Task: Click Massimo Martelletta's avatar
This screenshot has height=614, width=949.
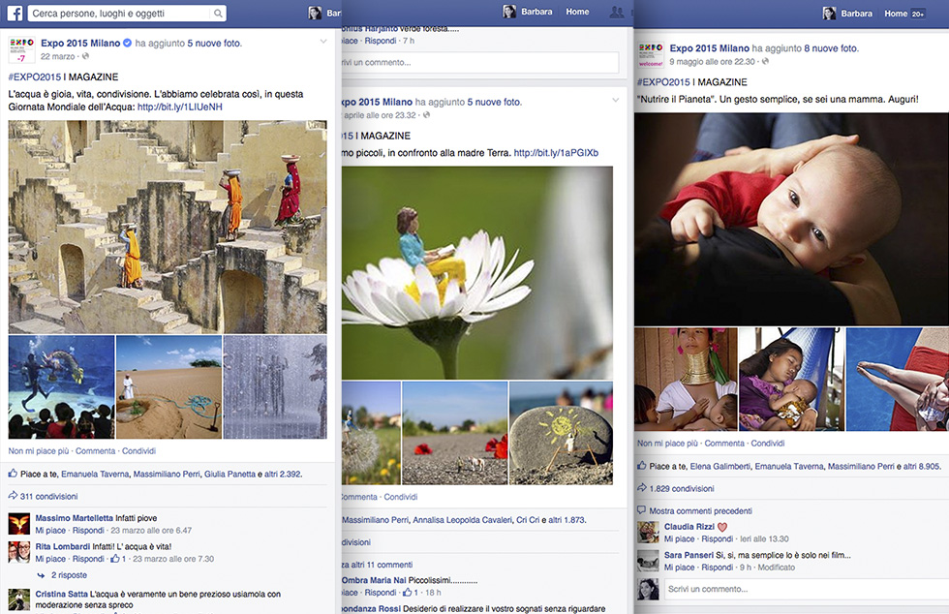Action: [19, 524]
